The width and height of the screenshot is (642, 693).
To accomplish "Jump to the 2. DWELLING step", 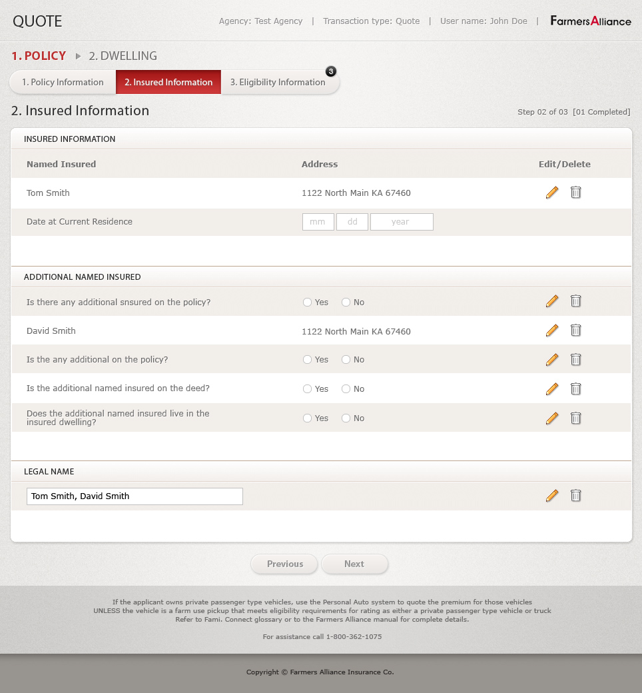I will click(x=123, y=56).
